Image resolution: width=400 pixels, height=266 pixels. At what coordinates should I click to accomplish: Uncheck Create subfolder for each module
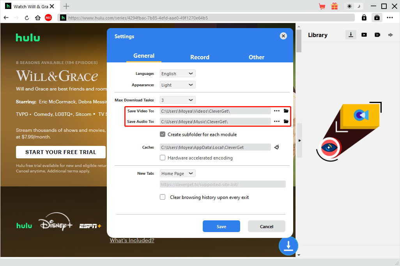[x=163, y=134]
